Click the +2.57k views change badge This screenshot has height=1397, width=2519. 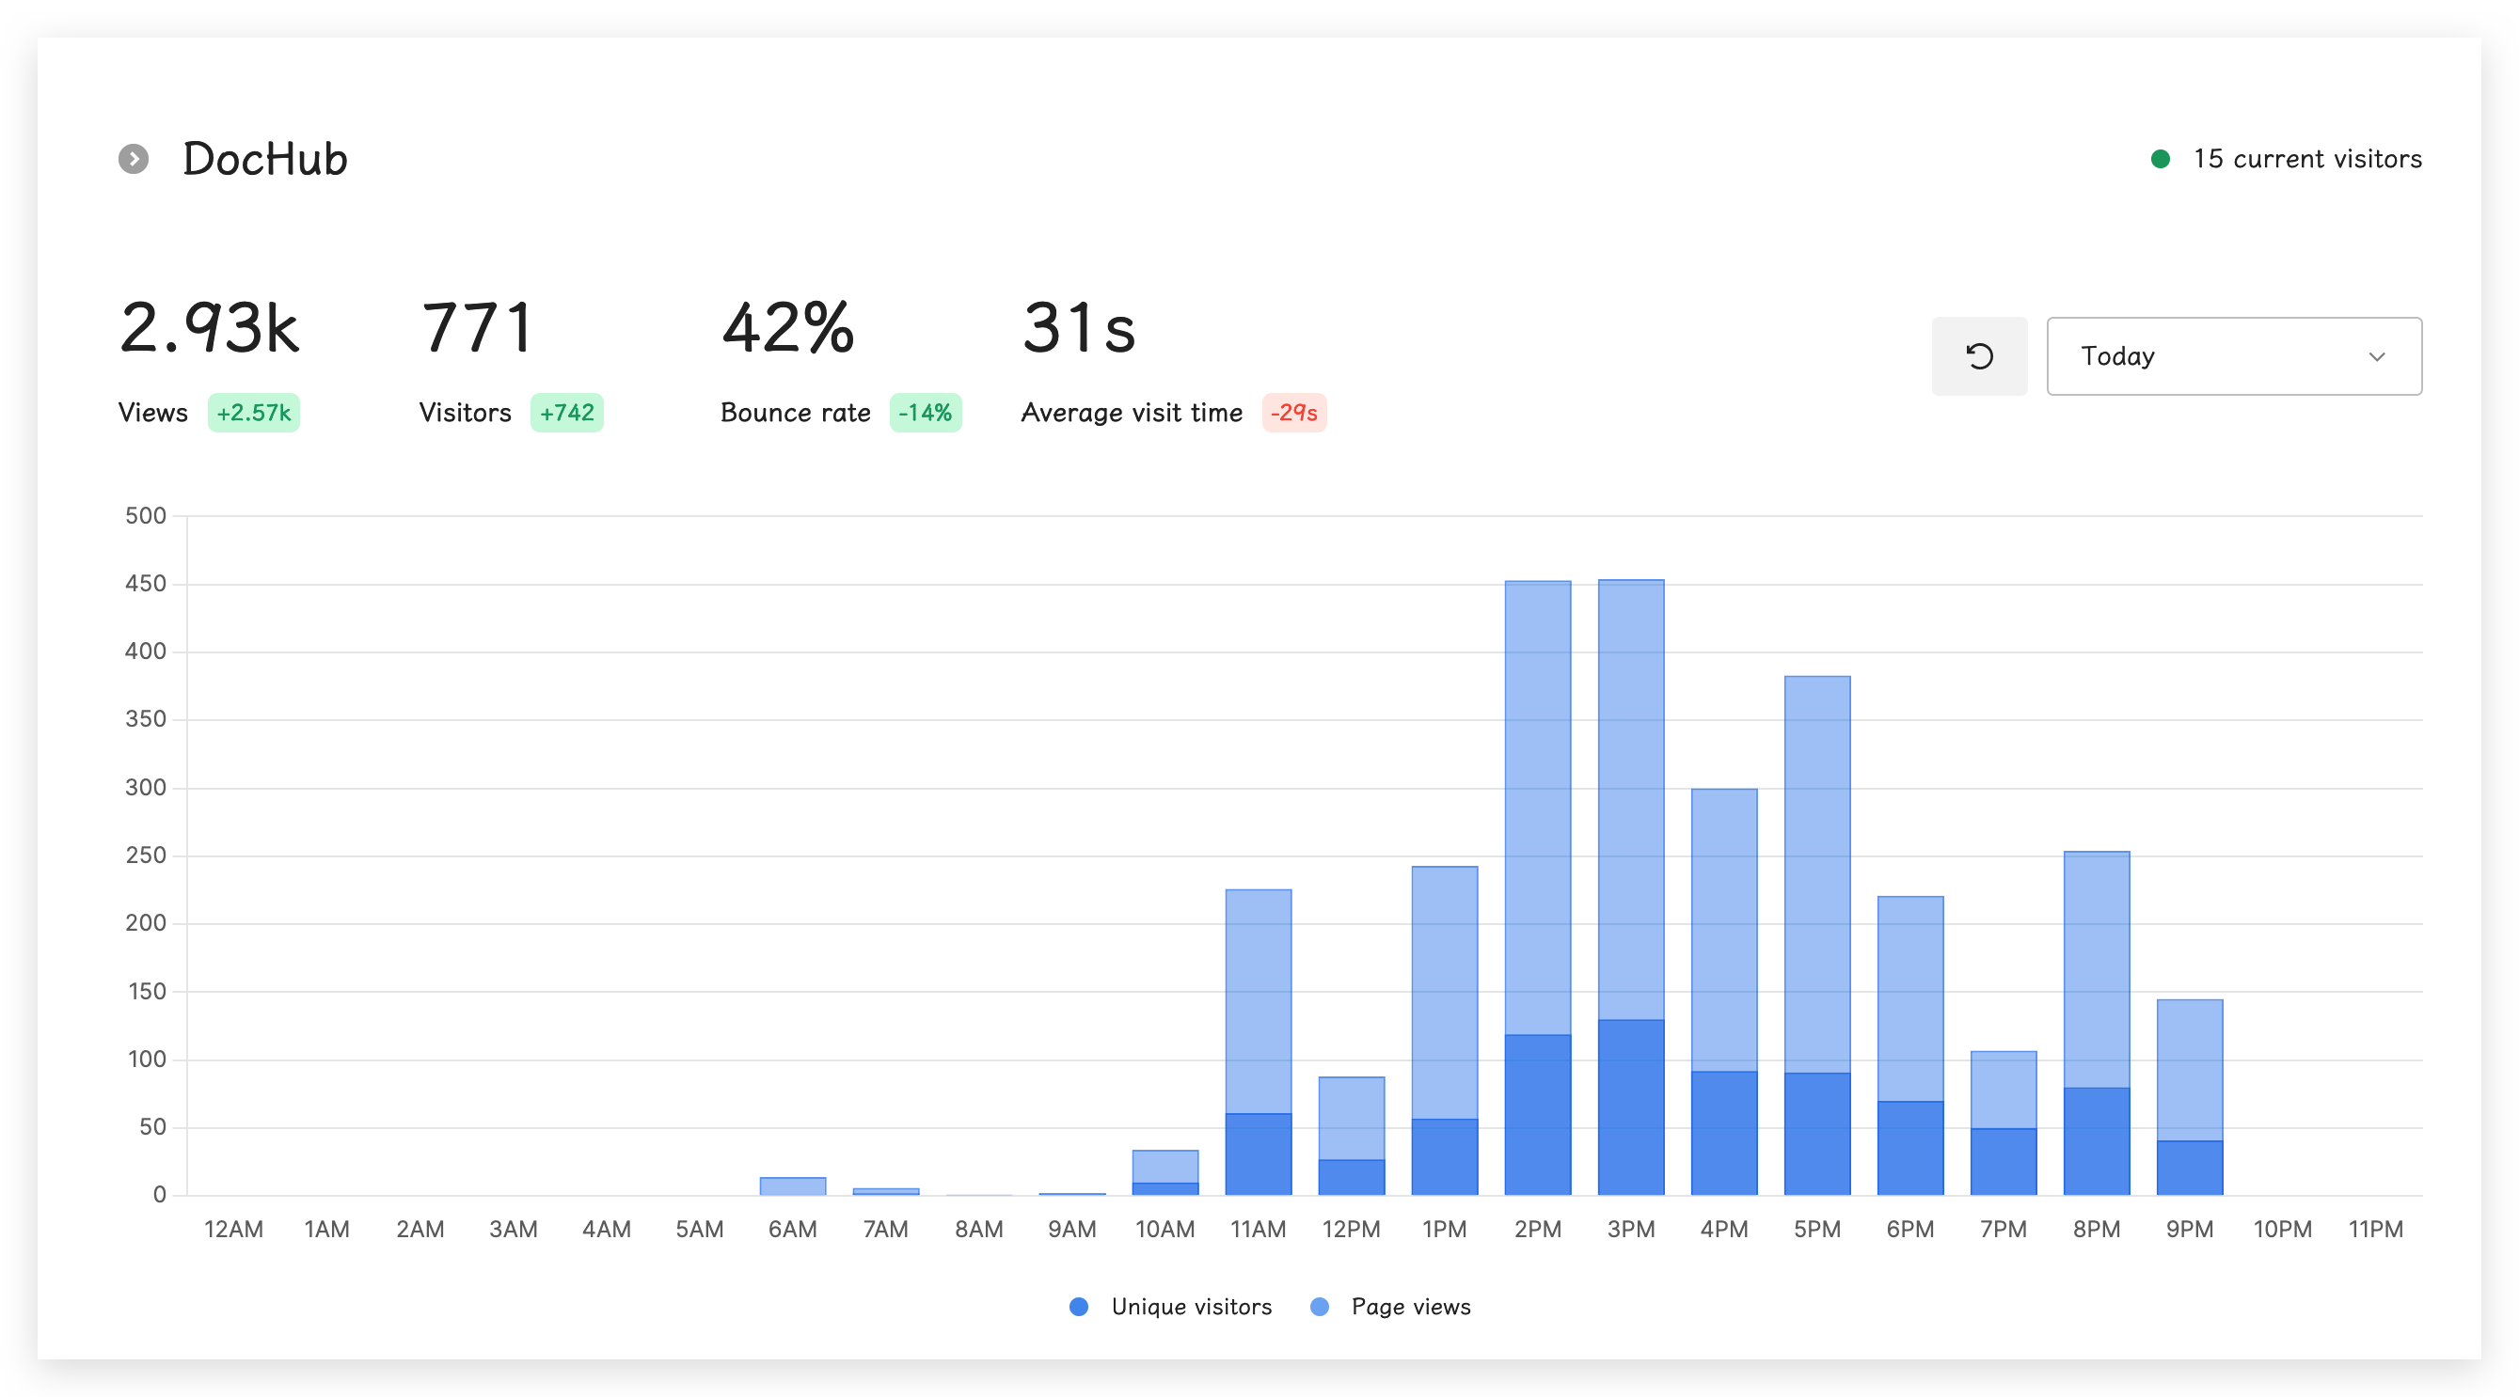253,413
